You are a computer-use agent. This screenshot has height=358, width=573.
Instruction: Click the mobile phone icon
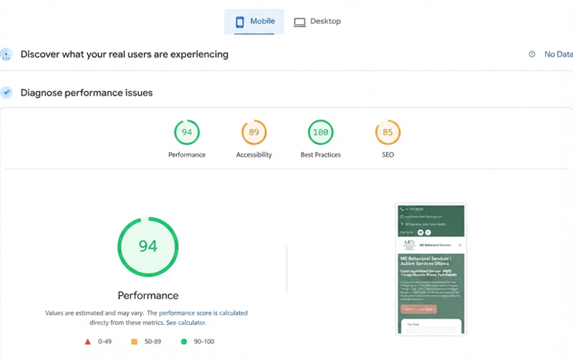pyautogui.click(x=240, y=22)
